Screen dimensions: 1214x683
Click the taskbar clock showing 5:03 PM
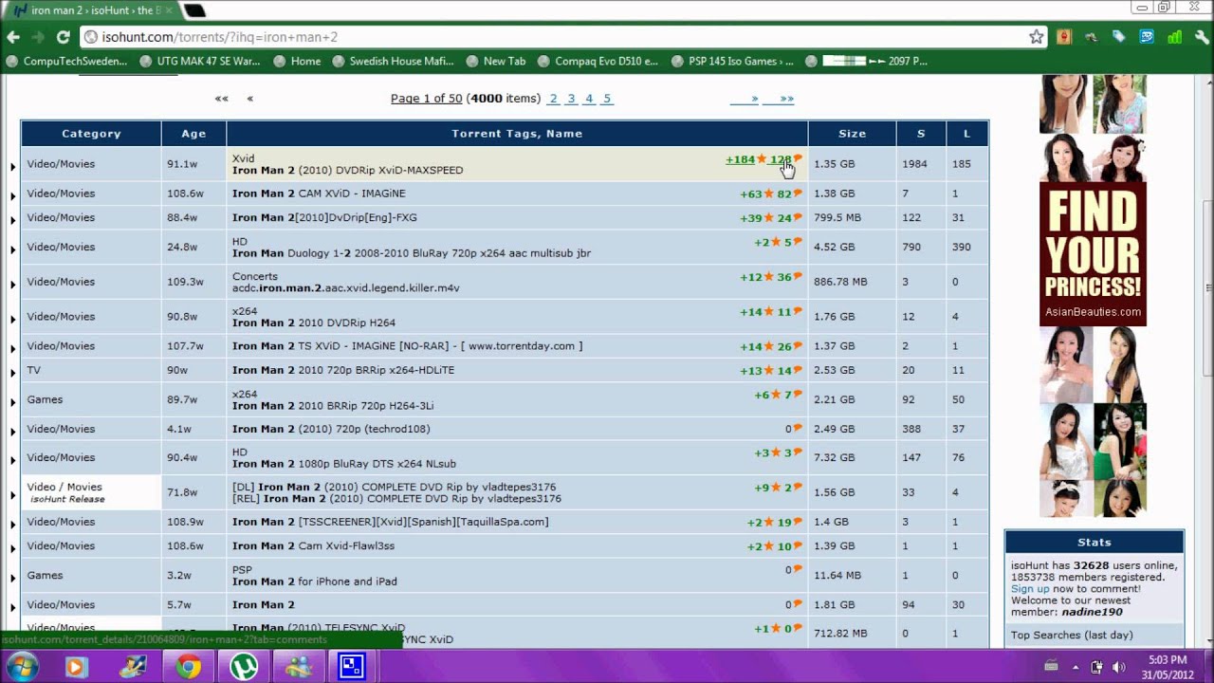coord(1167,667)
